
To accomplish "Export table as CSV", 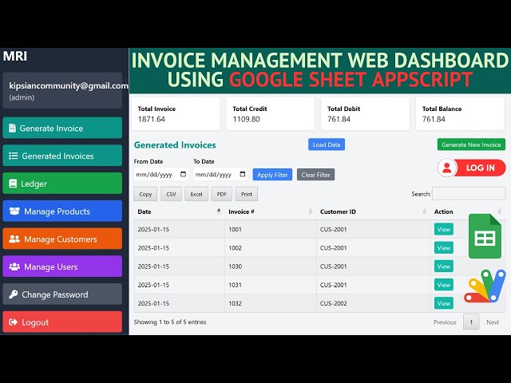I will pyautogui.click(x=171, y=194).
